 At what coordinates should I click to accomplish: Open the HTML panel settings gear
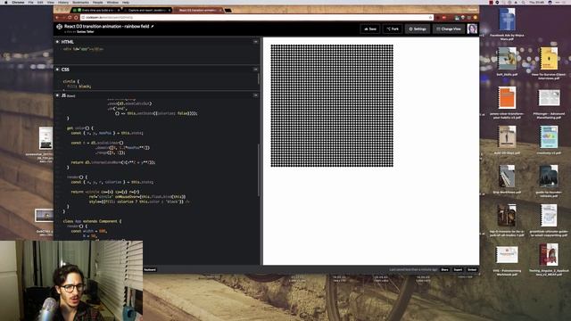[x=57, y=42]
